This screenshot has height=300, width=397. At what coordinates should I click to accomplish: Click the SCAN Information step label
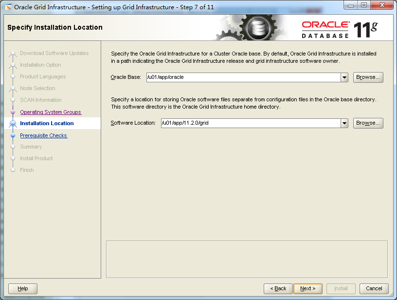pyautogui.click(x=41, y=100)
